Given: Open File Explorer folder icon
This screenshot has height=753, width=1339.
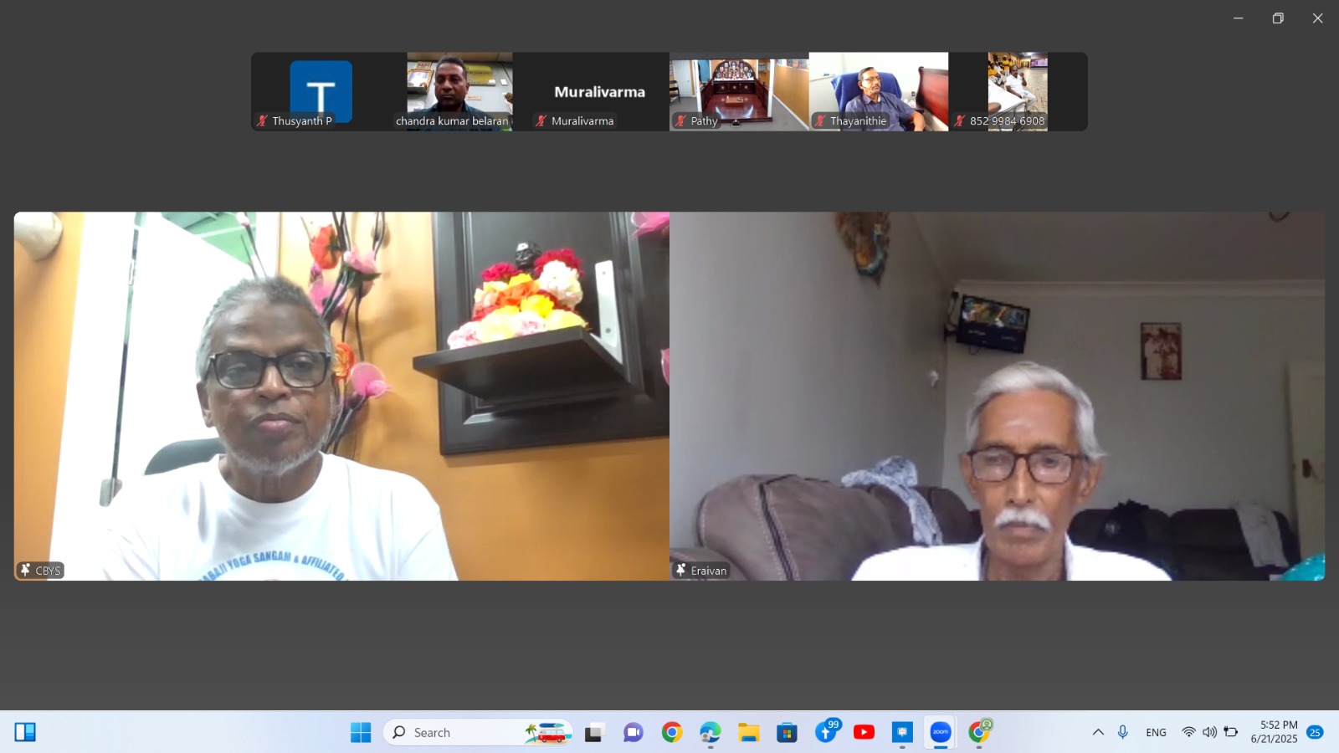Looking at the screenshot, I should [748, 732].
